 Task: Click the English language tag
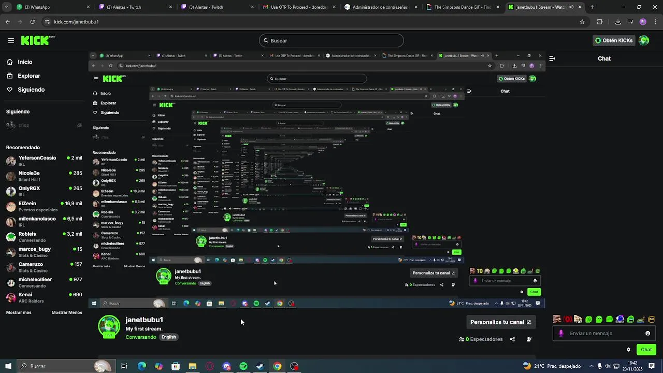pyautogui.click(x=169, y=337)
